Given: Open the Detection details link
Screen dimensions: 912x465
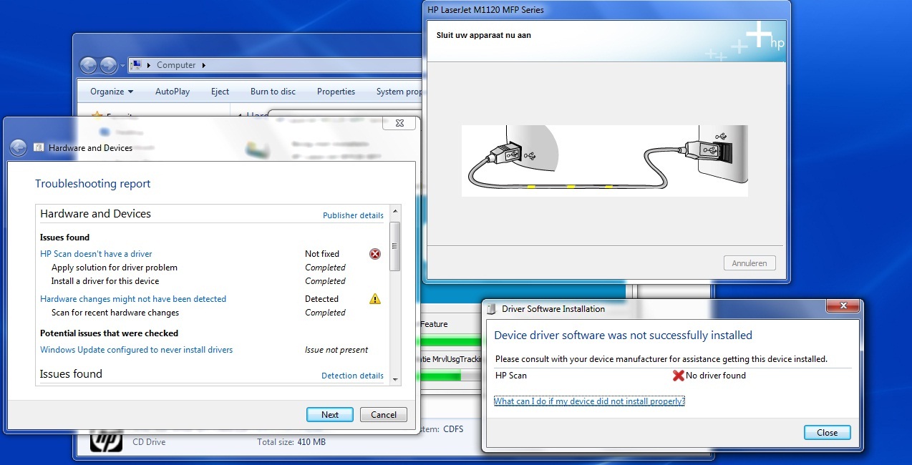Looking at the screenshot, I should tap(352, 376).
